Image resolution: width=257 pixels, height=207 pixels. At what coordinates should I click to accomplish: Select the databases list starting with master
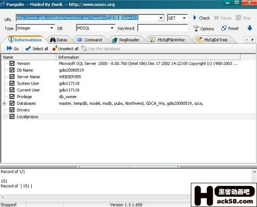(131, 103)
